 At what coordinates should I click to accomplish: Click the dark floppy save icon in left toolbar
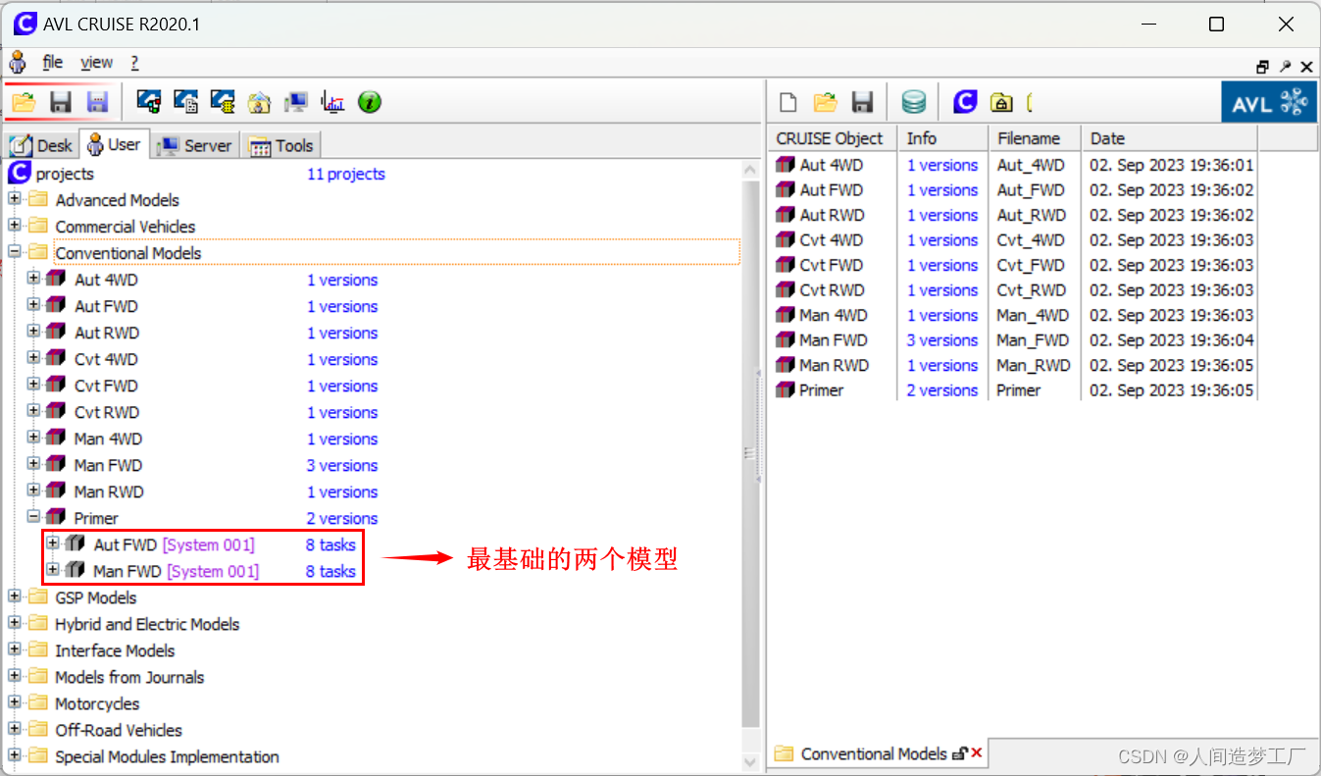[61, 101]
